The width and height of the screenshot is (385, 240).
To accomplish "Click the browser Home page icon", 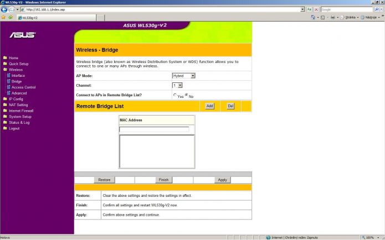I will pos(313,17).
